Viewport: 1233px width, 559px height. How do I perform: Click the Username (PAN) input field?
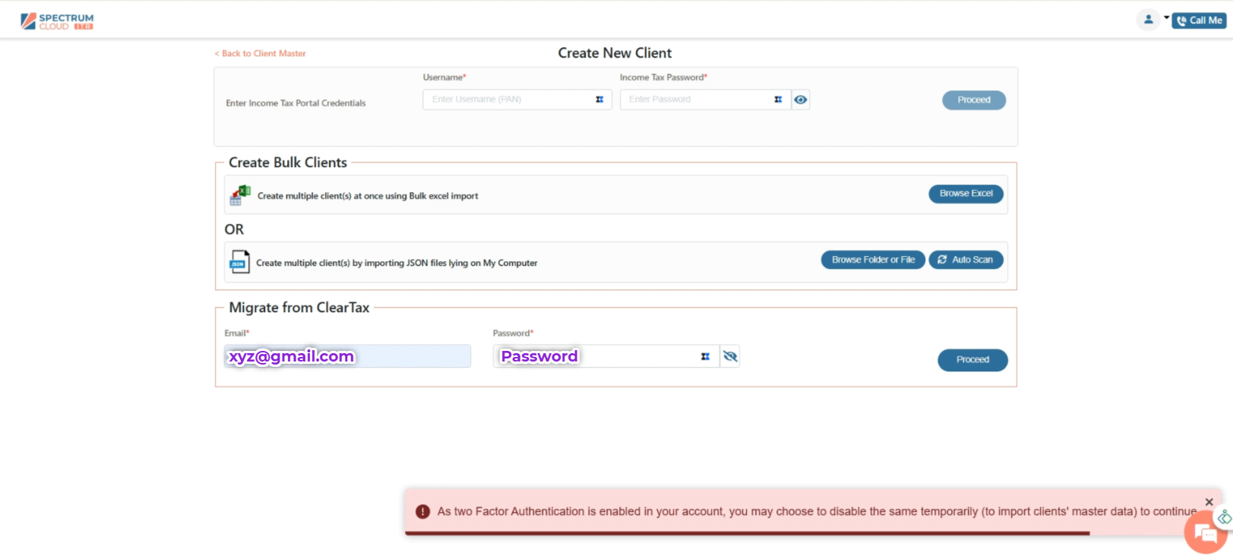pyautogui.click(x=509, y=99)
